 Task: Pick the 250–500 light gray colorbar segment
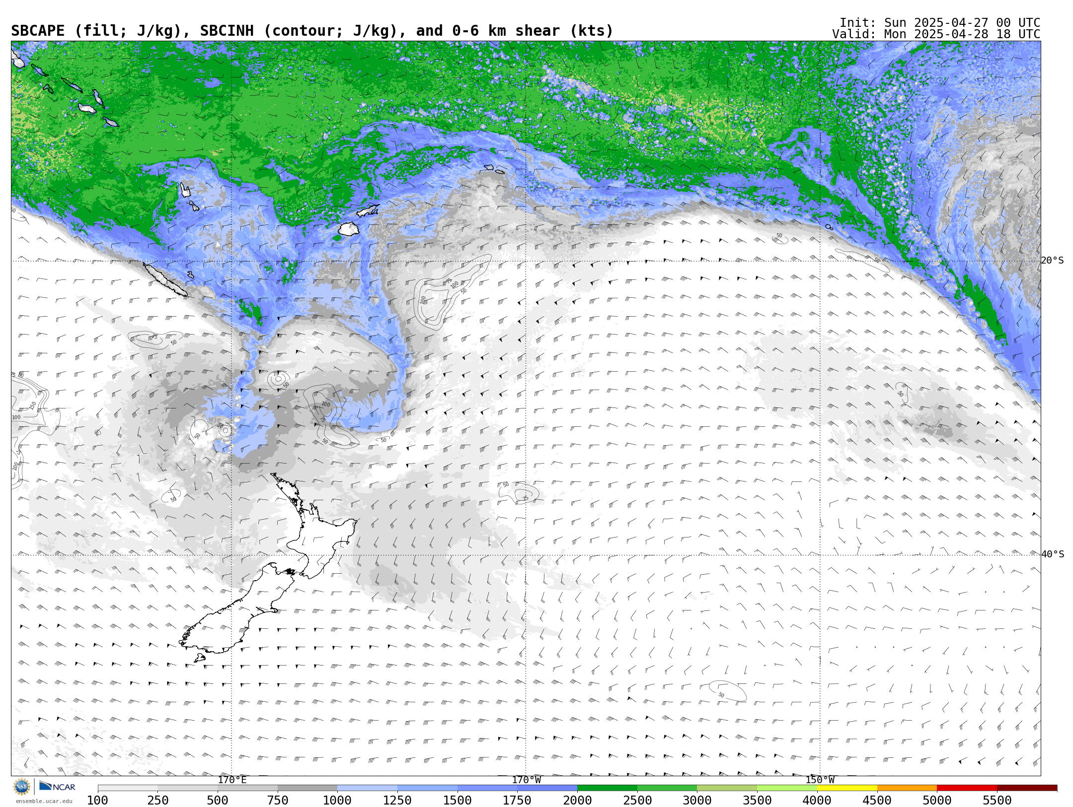[188, 788]
